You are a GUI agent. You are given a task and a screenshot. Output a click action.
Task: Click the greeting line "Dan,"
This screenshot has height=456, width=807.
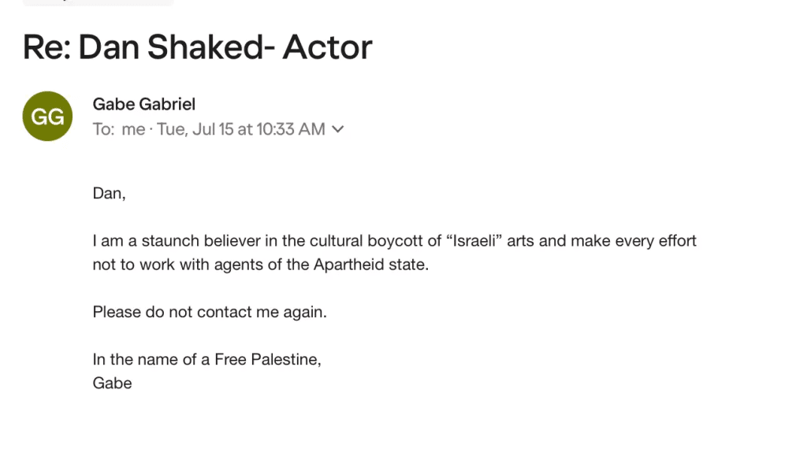[x=109, y=193]
